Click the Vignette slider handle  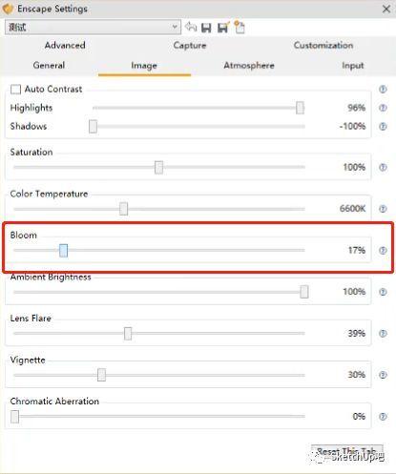coord(101,375)
